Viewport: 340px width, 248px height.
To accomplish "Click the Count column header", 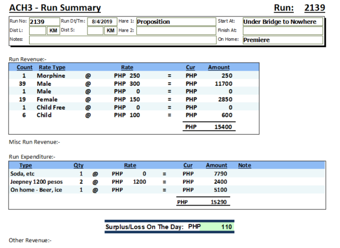I will (x=24, y=67).
